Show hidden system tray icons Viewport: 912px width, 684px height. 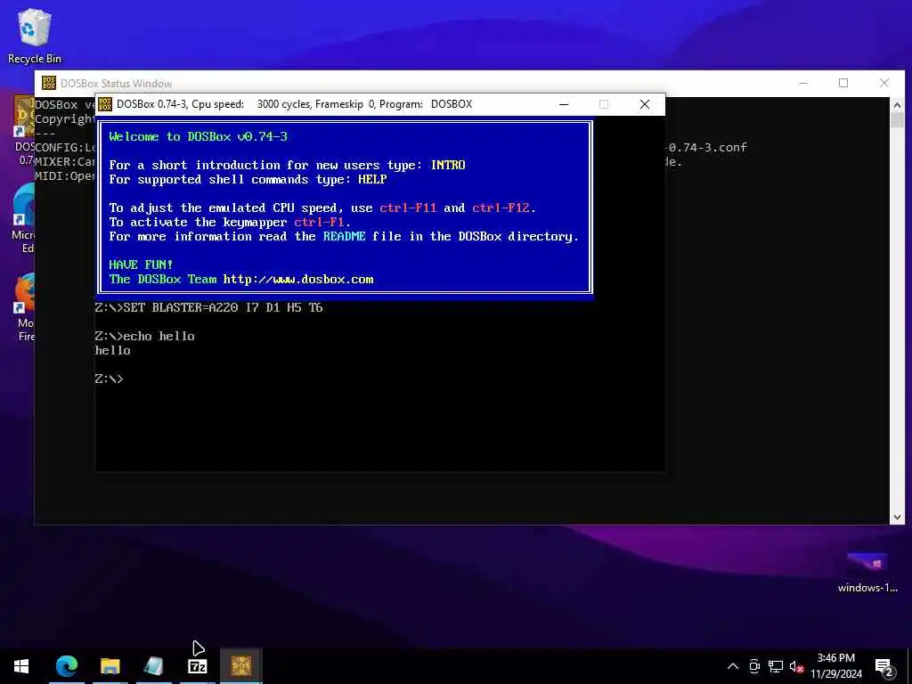pyautogui.click(x=733, y=666)
